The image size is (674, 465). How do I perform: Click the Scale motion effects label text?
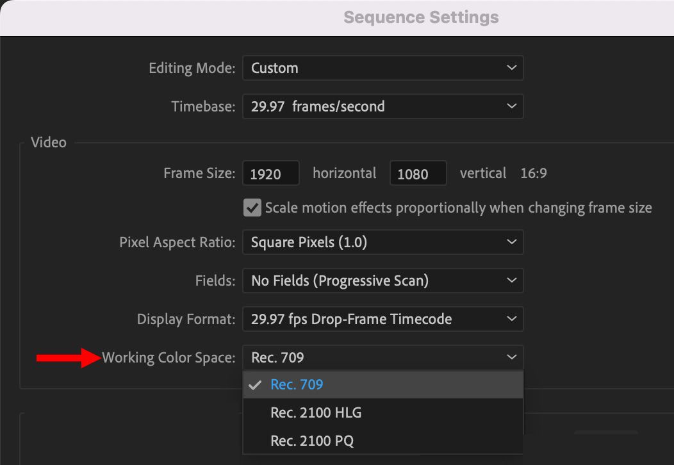tap(458, 208)
